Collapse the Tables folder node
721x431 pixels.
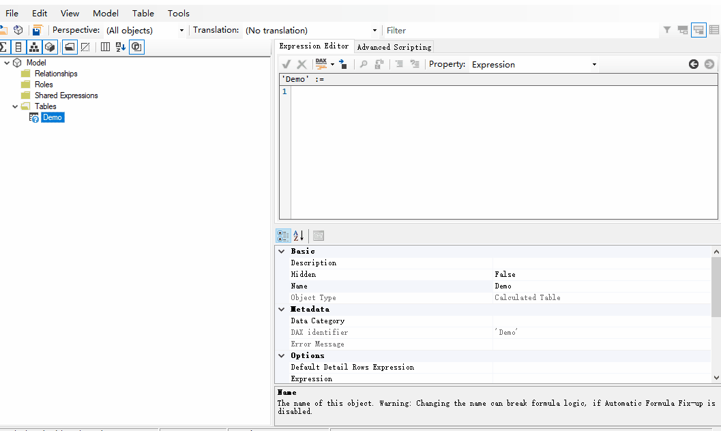click(x=15, y=106)
